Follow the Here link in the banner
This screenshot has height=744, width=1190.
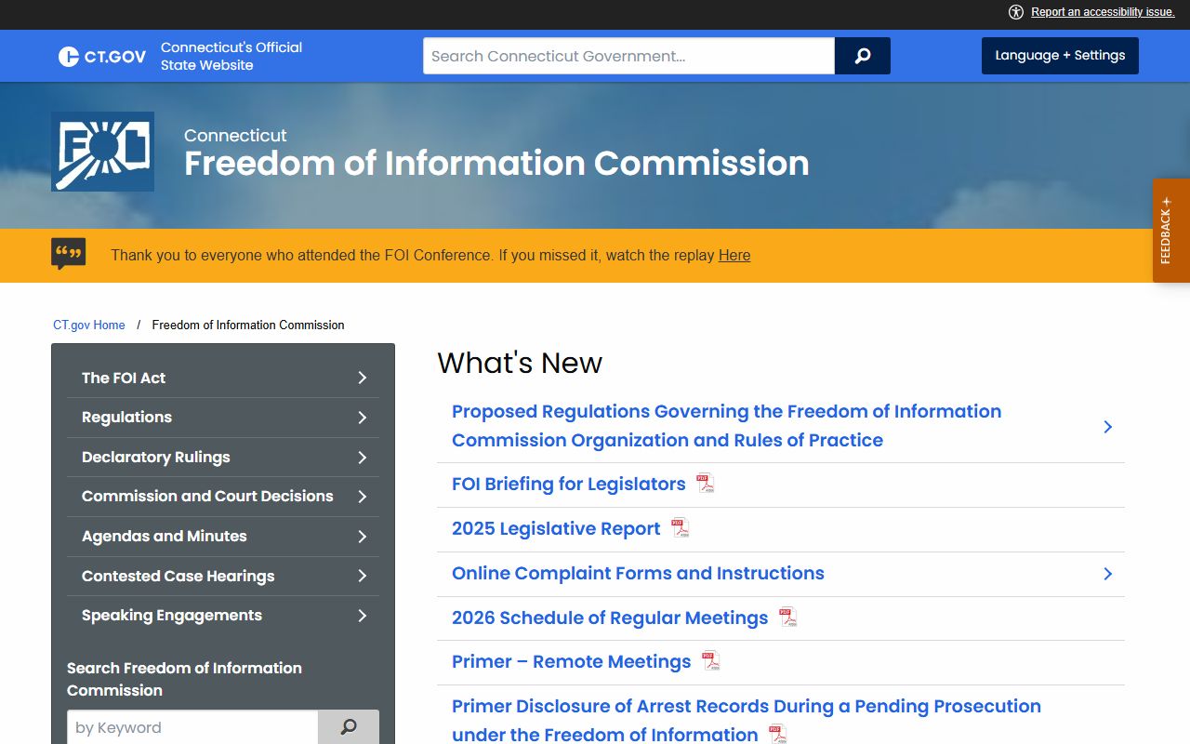[734, 255]
